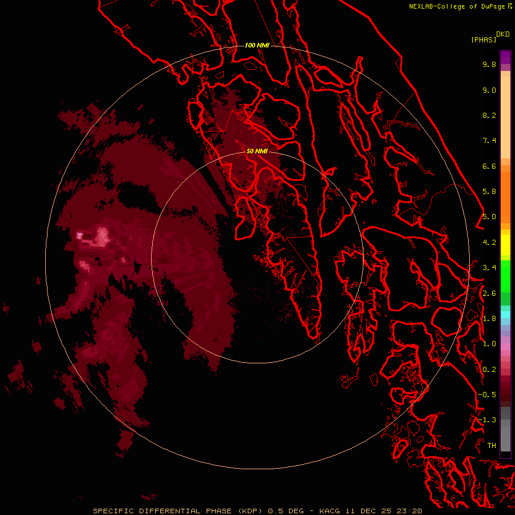
Task: Click the bright pink high-KDP core in the echo
Action: coord(103,236)
